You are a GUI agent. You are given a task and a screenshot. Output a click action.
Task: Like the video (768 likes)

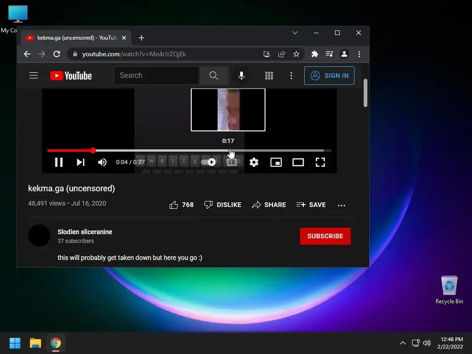click(x=181, y=205)
